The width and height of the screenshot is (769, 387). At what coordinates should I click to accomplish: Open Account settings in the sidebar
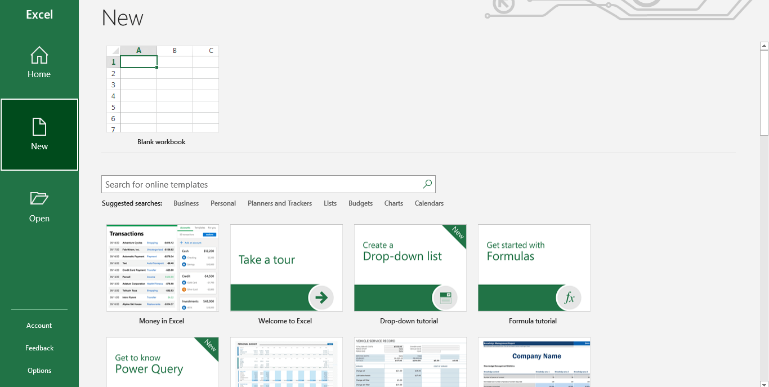point(39,326)
